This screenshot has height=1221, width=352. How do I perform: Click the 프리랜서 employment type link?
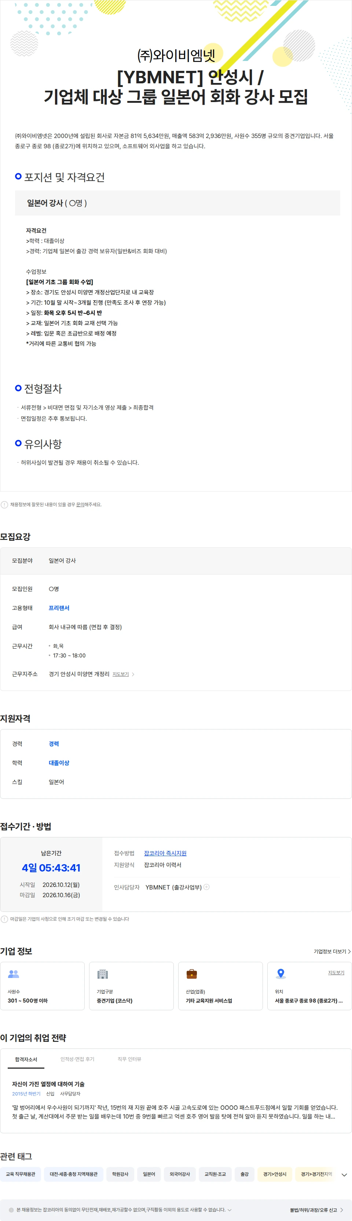point(59,608)
